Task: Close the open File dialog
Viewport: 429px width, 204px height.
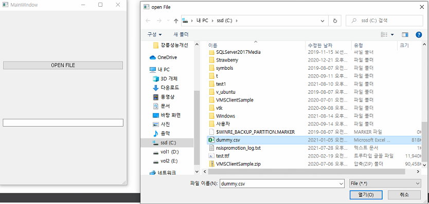Action: (422, 7)
